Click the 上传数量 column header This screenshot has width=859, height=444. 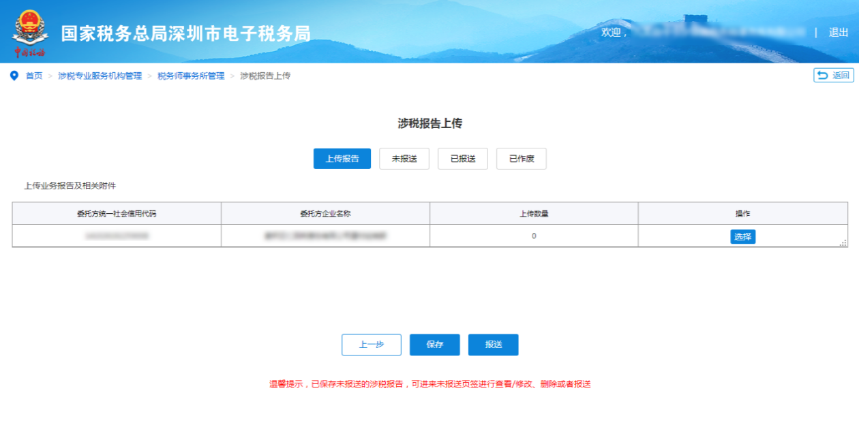point(534,213)
